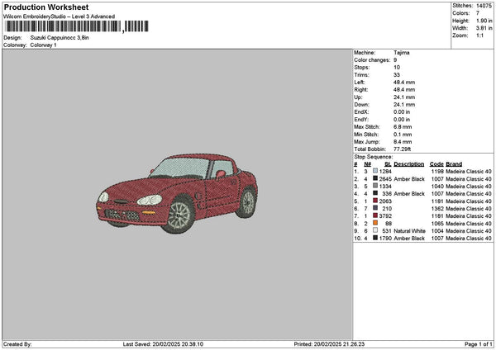Click the red swatch in stop row 7

(x=375, y=215)
